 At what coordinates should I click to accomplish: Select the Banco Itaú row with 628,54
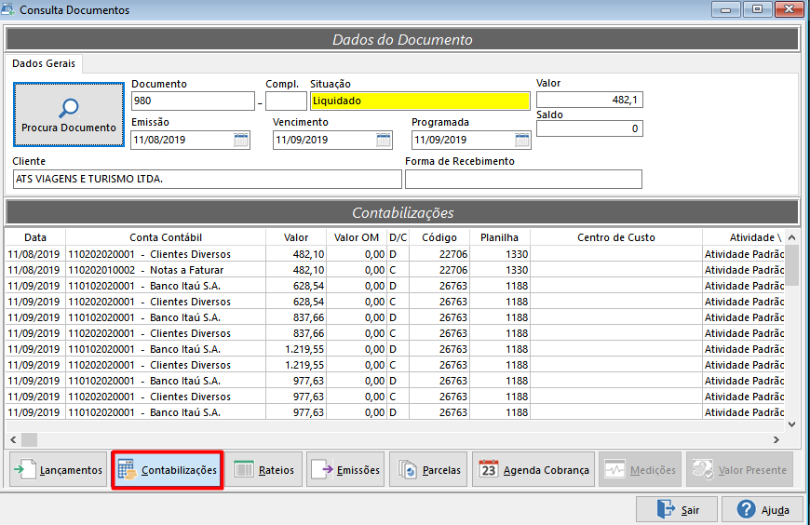[x=395, y=286]
